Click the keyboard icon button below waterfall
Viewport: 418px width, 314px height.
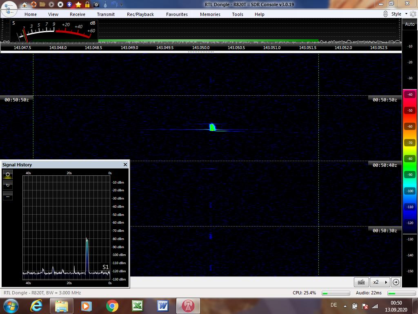[x=361, y=282]
